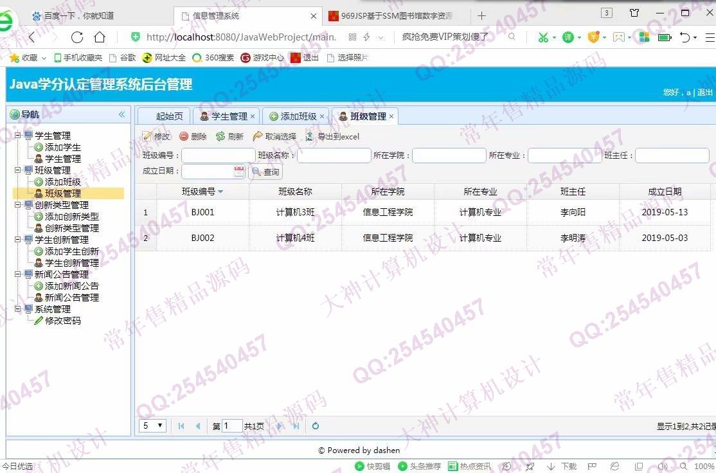Click the 删除 delete toolbar button
This screenshot has width=716, height=473.
click(193, 136)
